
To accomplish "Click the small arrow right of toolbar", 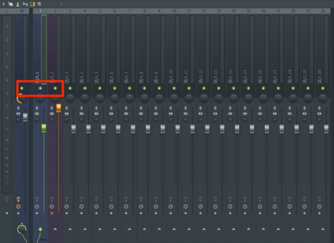I will click(x=61, y=4).
